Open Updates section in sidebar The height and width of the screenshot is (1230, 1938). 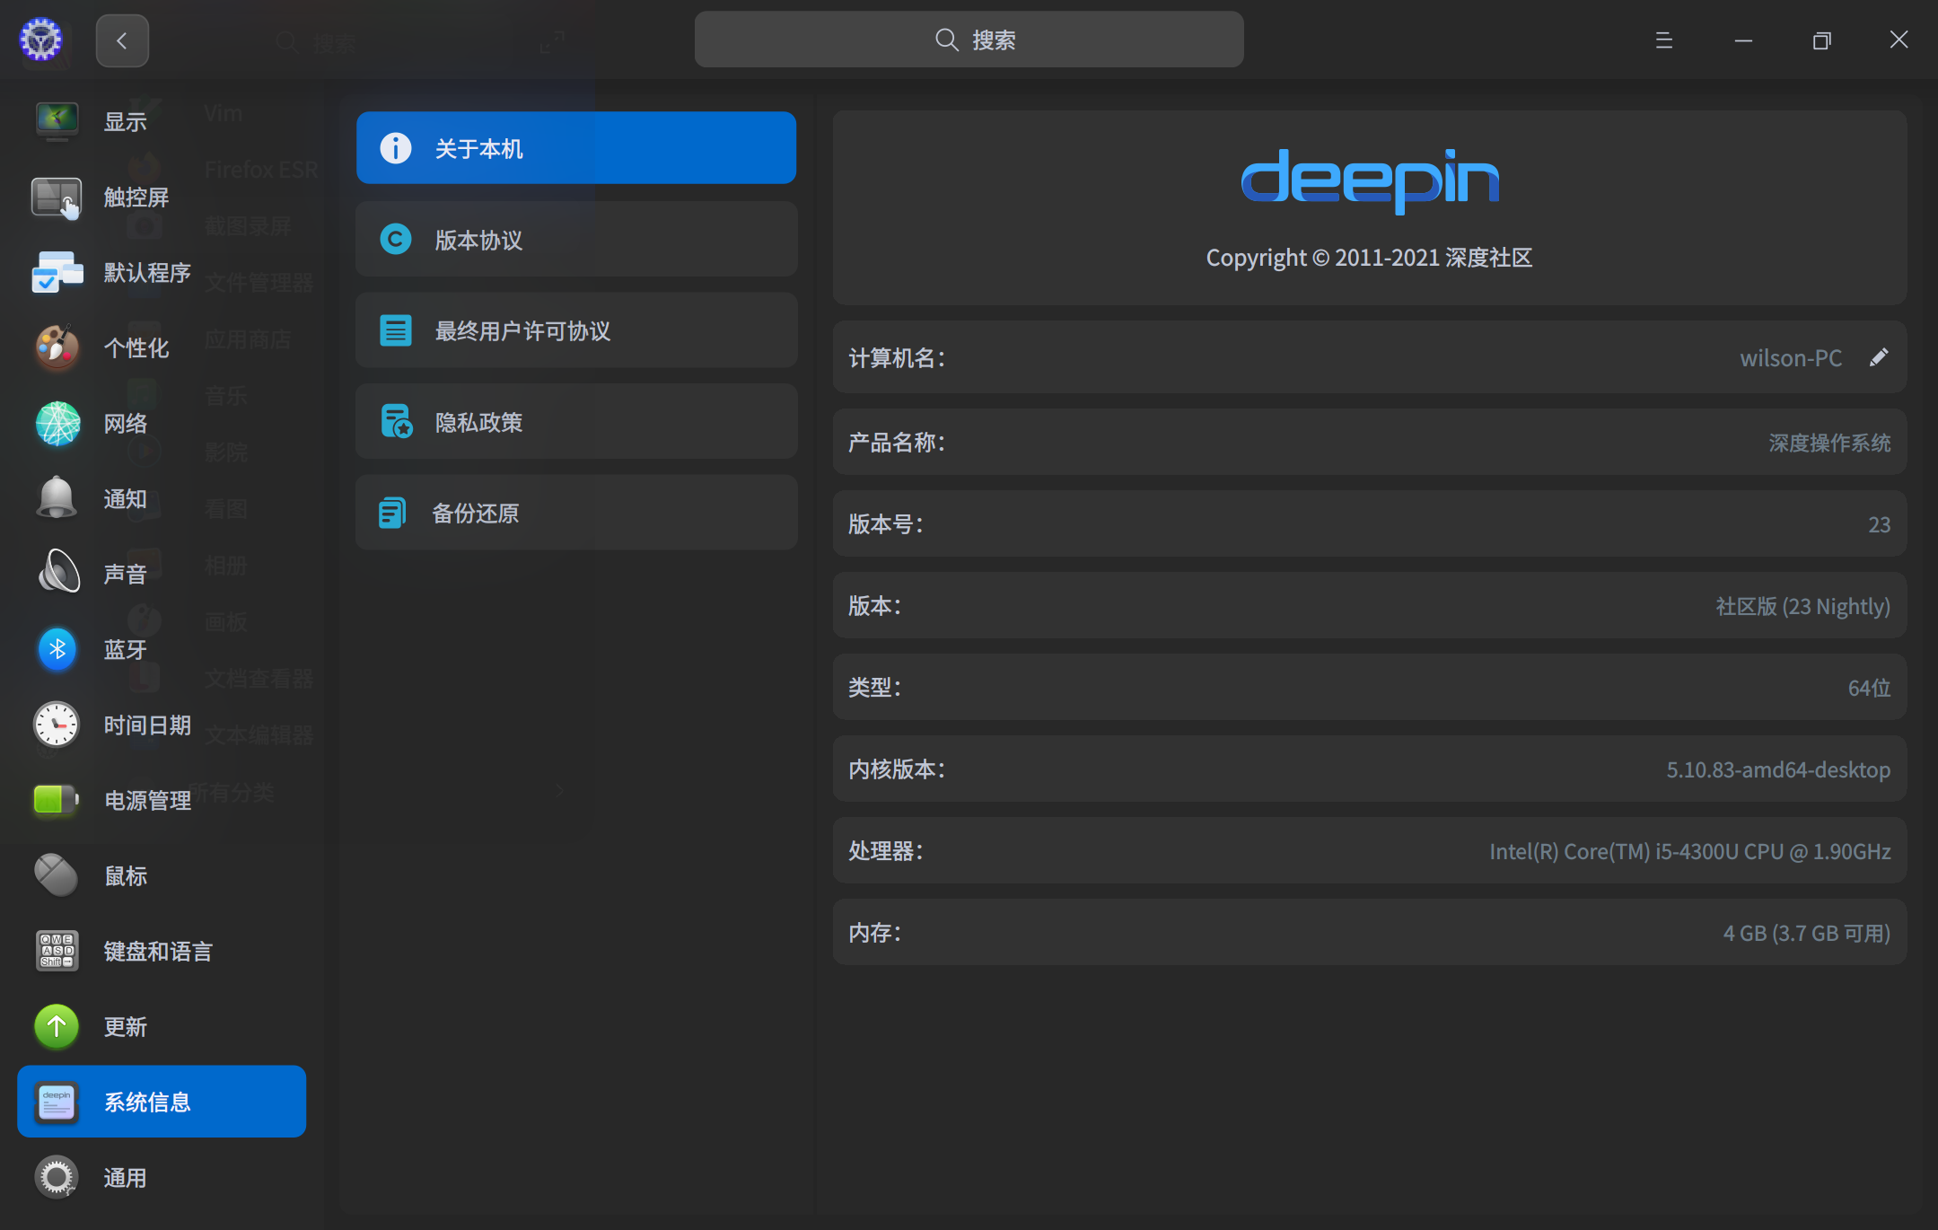coord(126,1026)
